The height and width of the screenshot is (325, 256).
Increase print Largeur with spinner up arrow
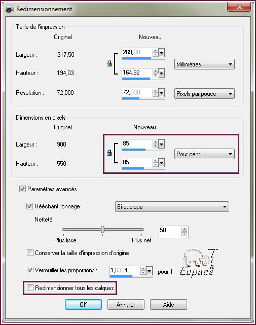[x=155, y=50]
